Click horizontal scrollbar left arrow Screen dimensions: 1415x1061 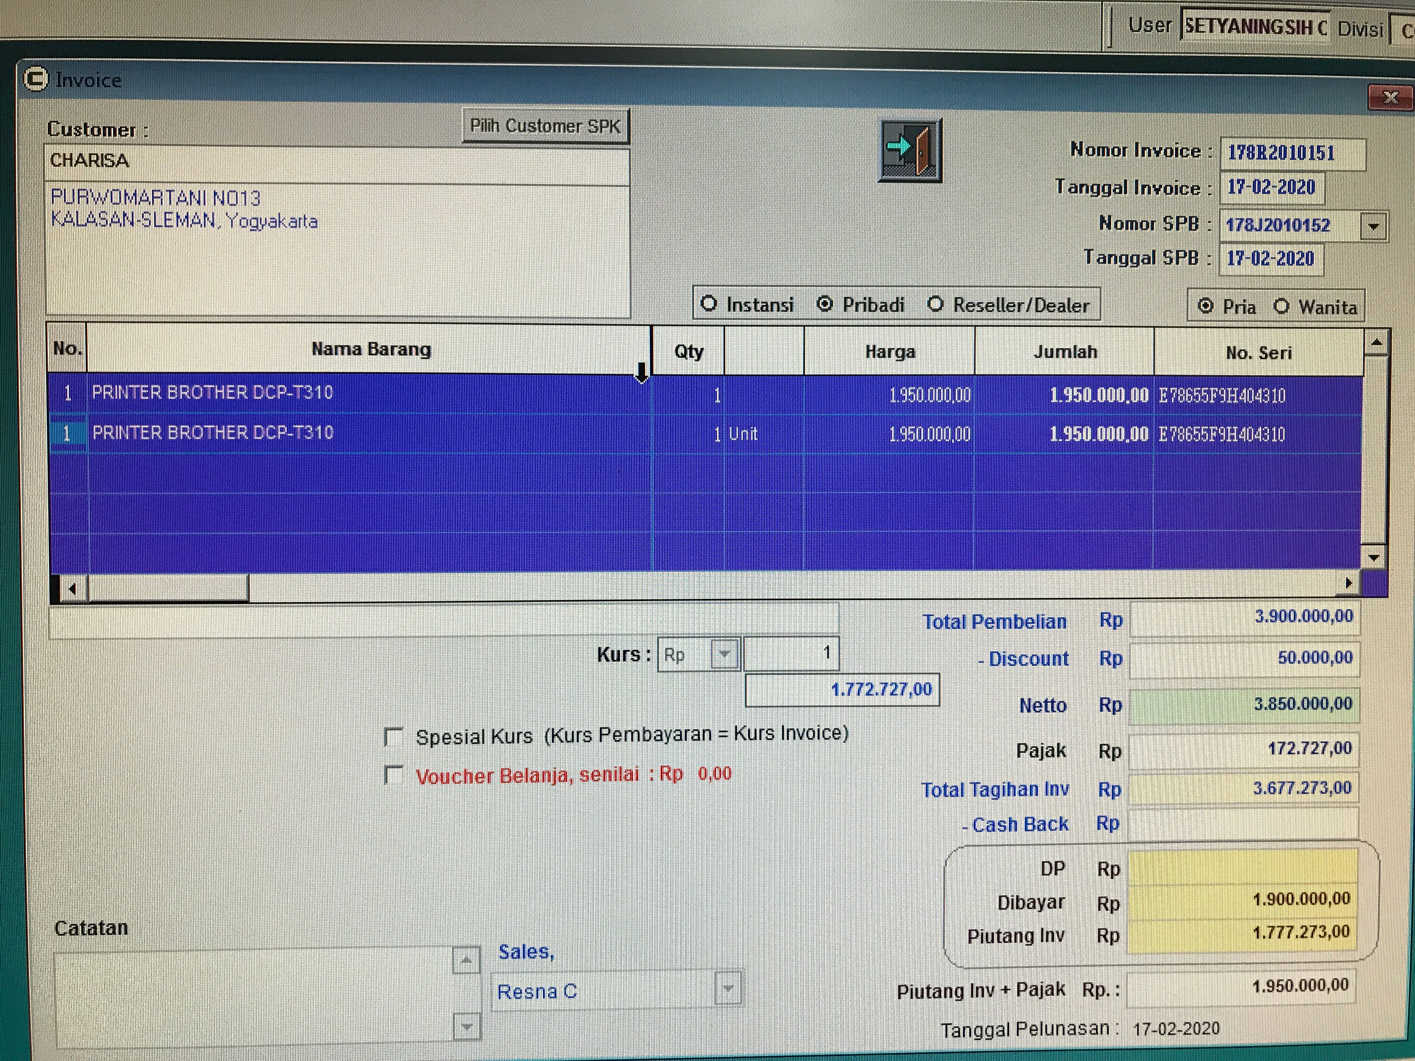pyautogui.click(x=72, y=588)
